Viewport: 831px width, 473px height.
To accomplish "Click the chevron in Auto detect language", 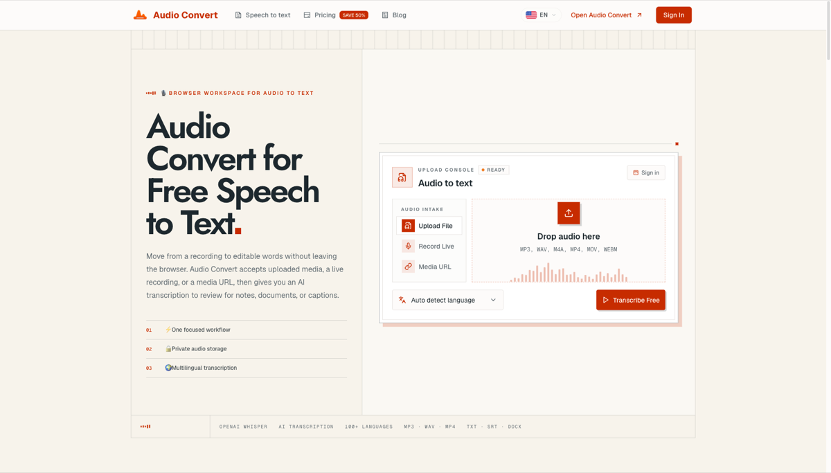I will click(493, 300).
